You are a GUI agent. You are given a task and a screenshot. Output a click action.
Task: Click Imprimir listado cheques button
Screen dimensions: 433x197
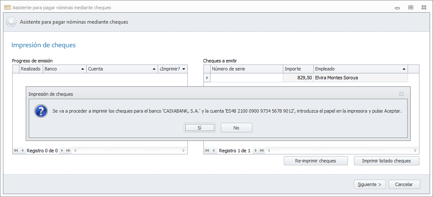pyautogui.click(x=386, y=161)
